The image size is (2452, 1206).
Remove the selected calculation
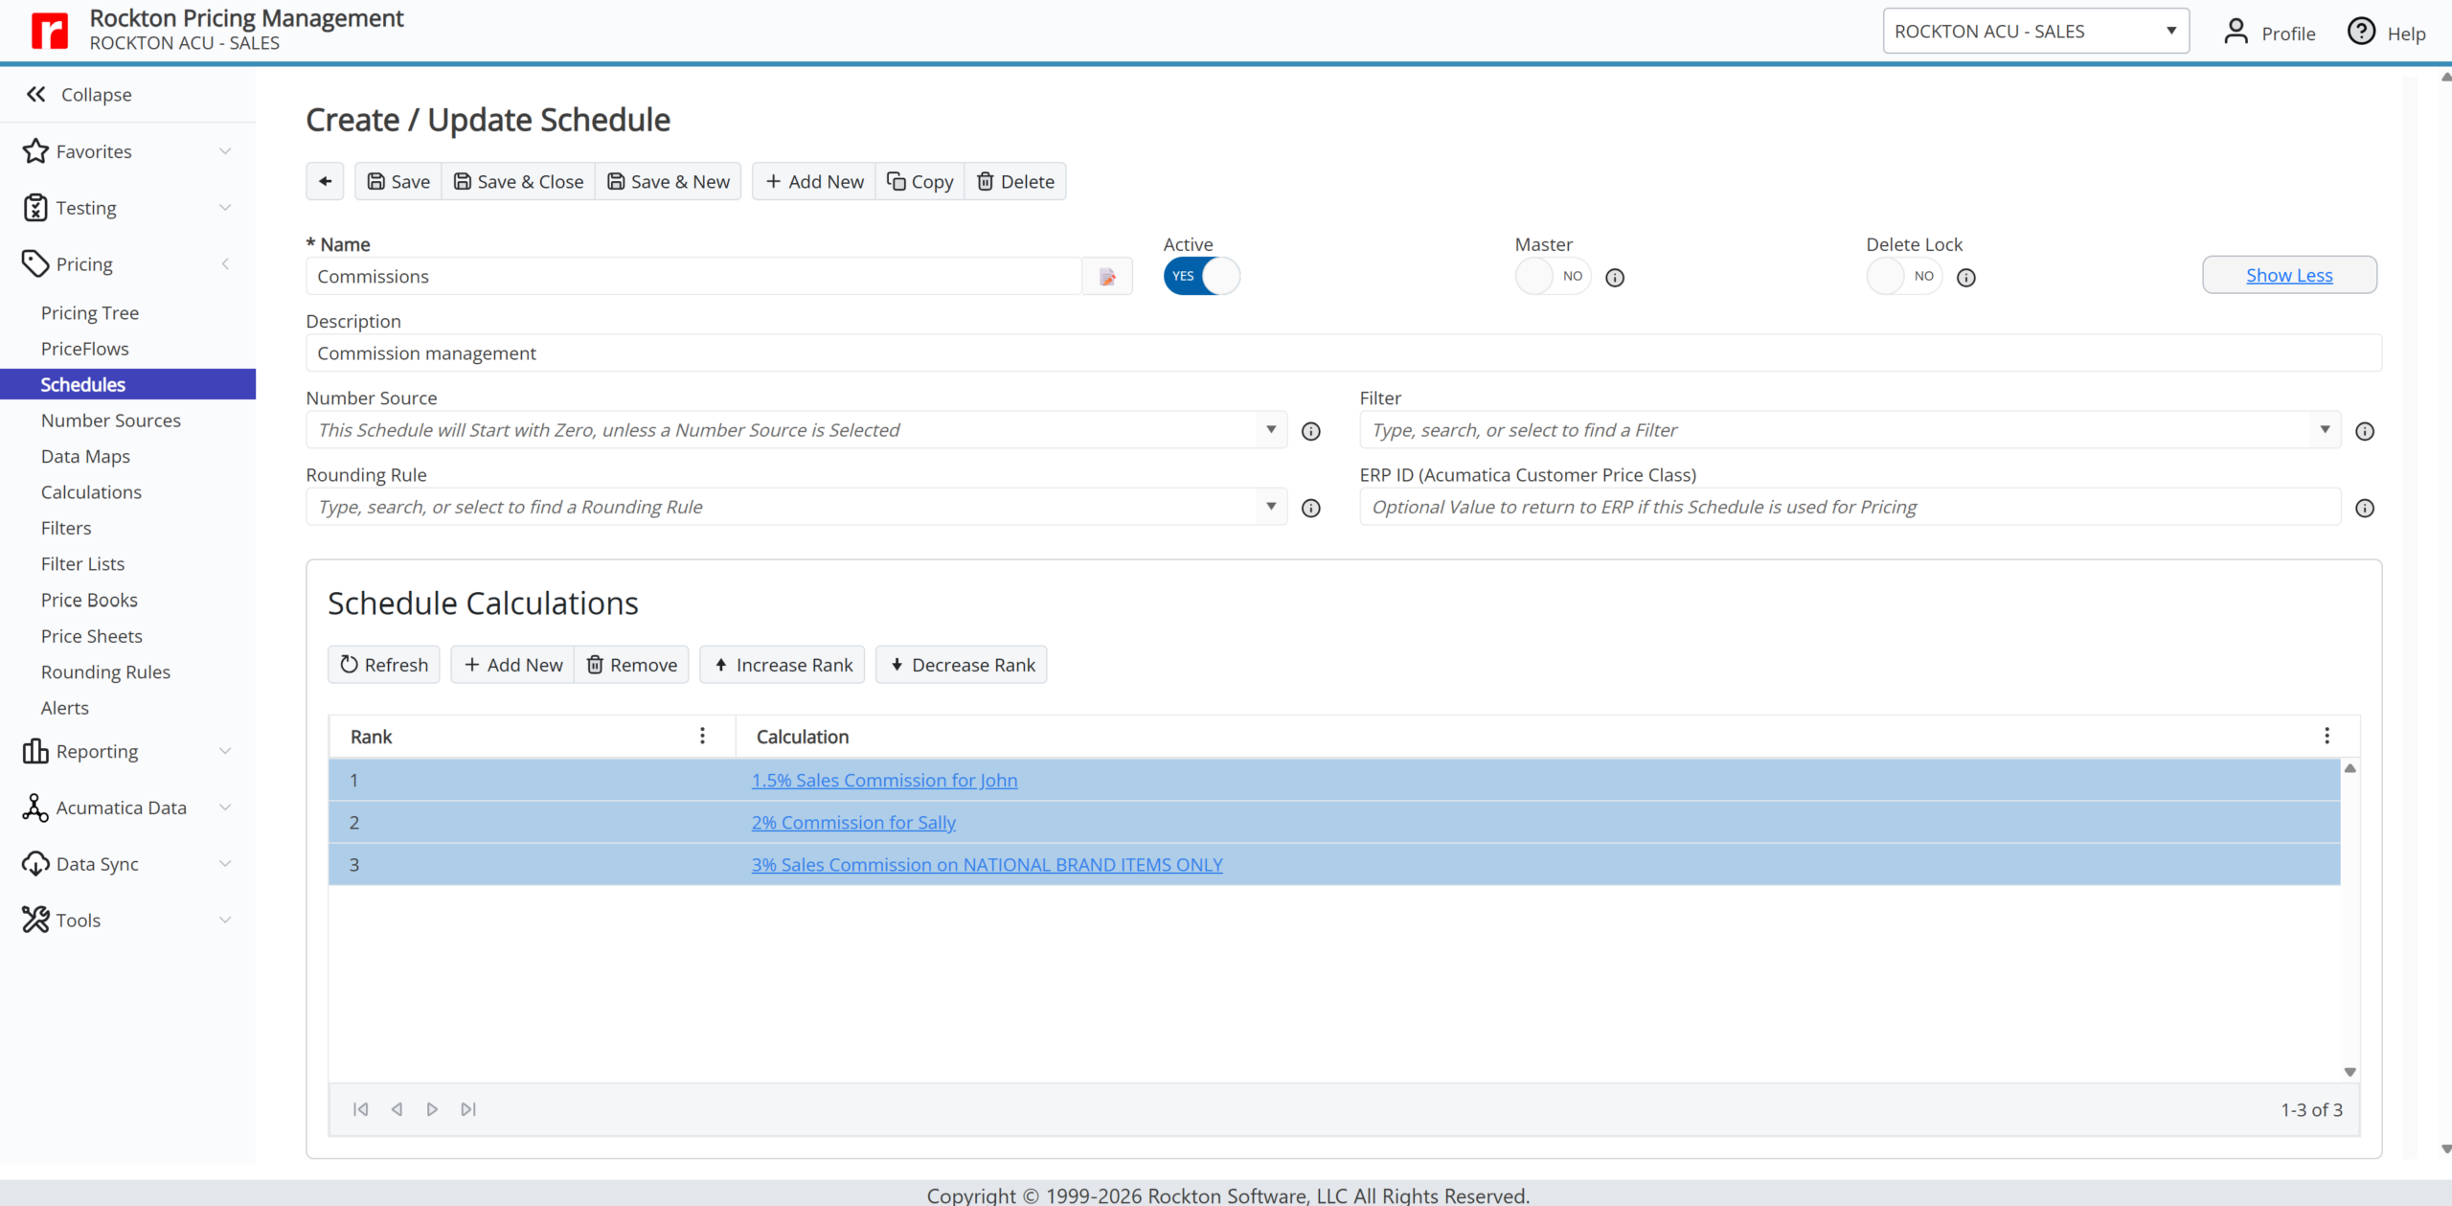[632, 665]
